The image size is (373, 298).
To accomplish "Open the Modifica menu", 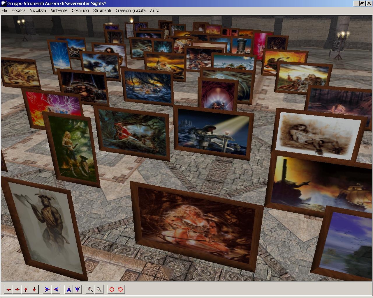I will coord(18,10).
